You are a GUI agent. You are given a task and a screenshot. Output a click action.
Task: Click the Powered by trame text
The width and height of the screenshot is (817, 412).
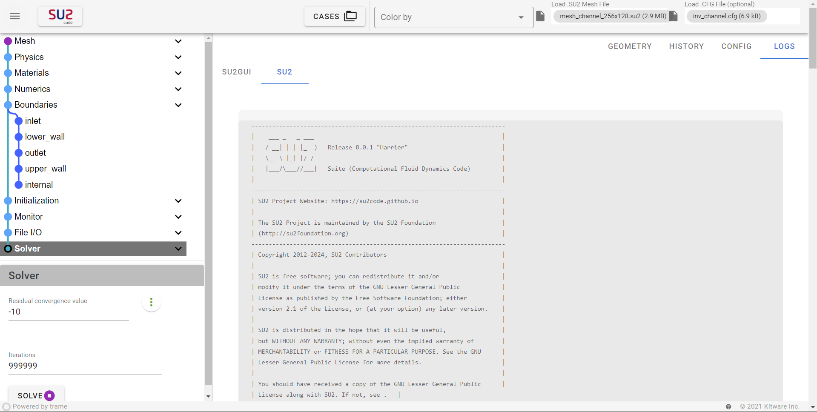point(40,406)
